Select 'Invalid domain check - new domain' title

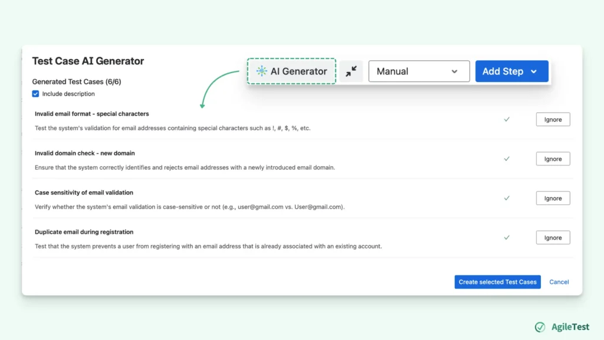point(85,153)
